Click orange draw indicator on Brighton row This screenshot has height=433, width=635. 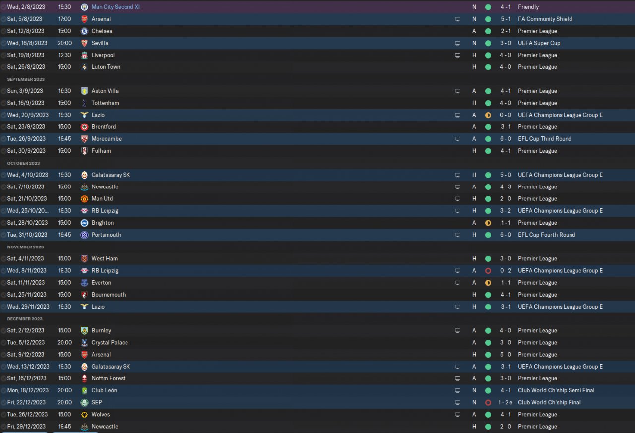488,223
